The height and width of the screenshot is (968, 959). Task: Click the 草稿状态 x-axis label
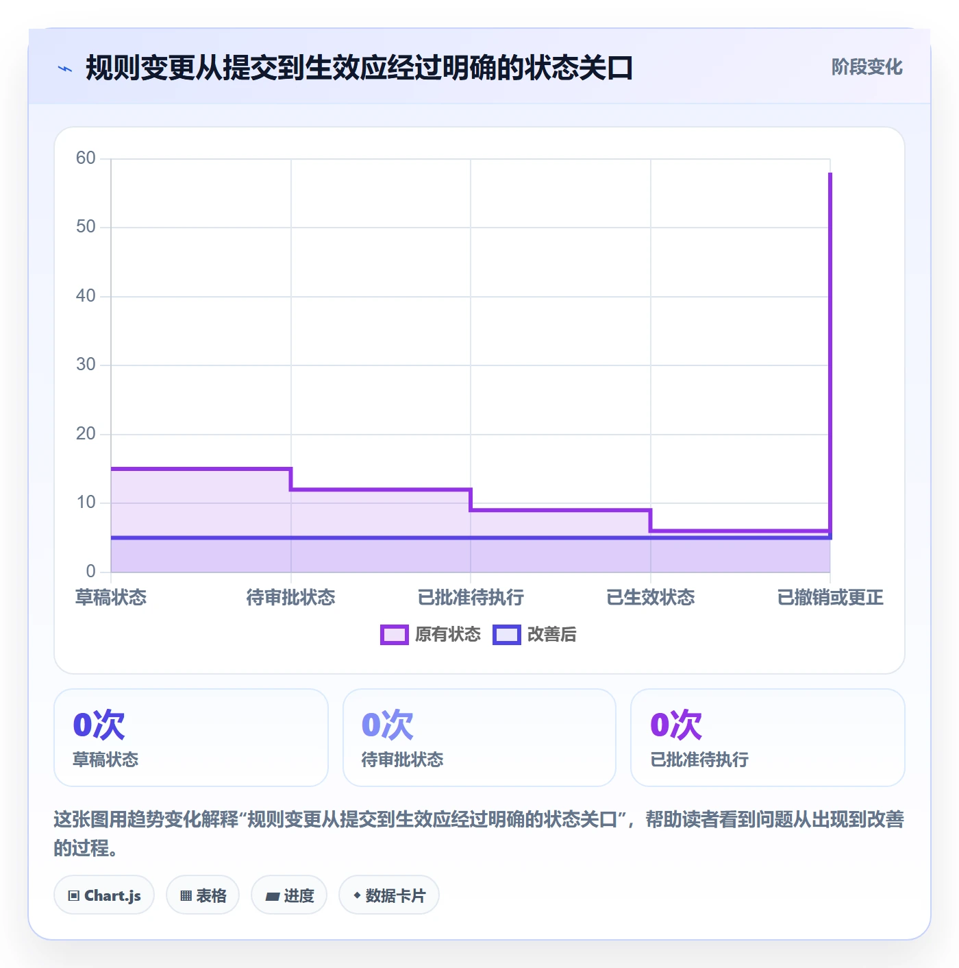(111, 598)
